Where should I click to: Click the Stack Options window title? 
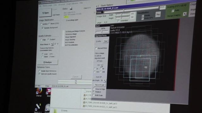[x=107, y=5]
